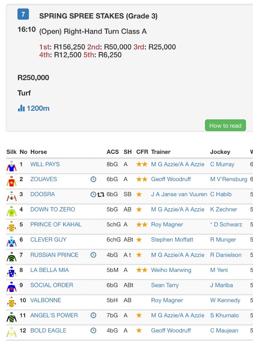The width and height of the screenshot is (253, 341).
Task: Click the blue race number 7 badge
Action: point(23,14)
